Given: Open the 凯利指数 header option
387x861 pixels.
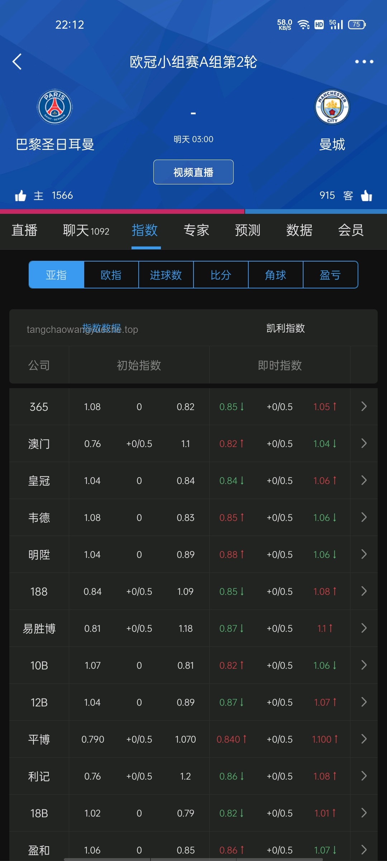Looking at the screenshot, I should [x=286, y=328].
